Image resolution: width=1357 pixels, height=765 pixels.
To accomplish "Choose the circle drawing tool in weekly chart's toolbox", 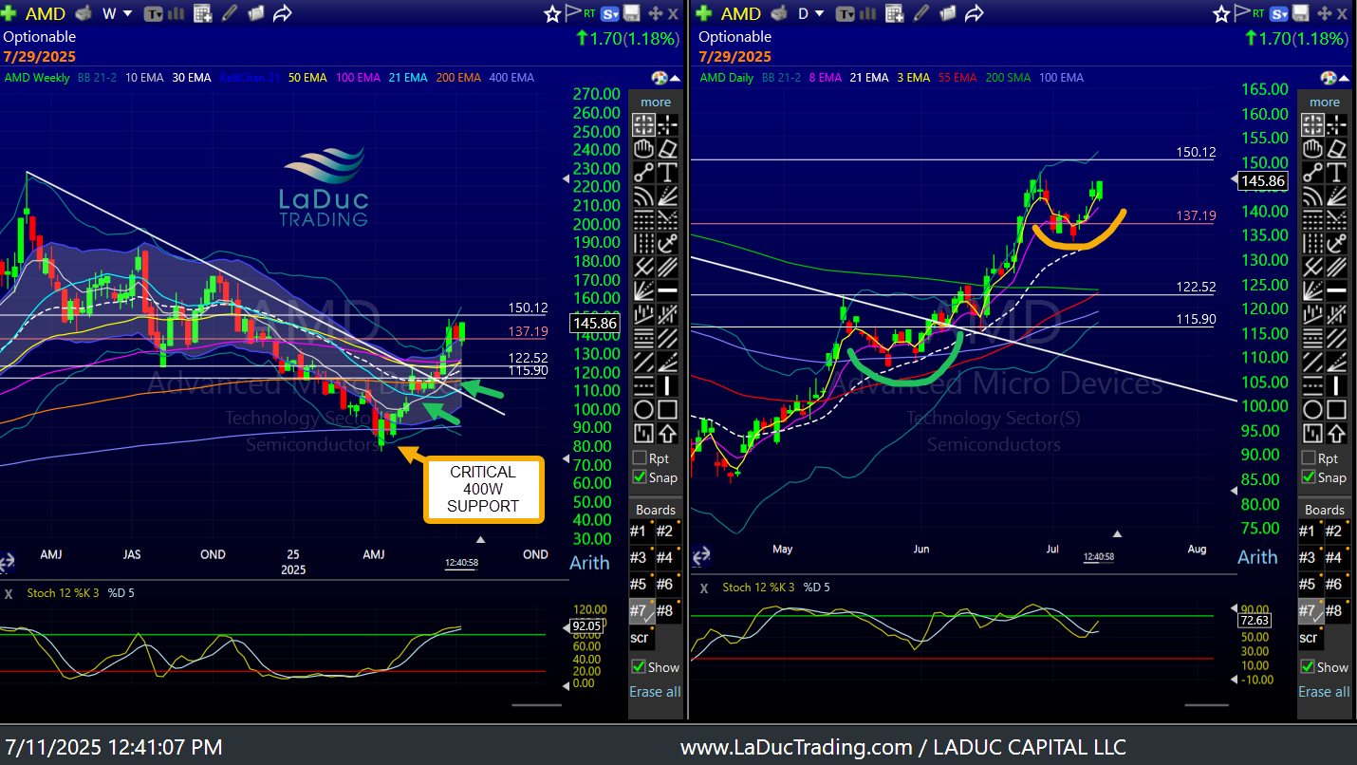I will coord(644,410).
